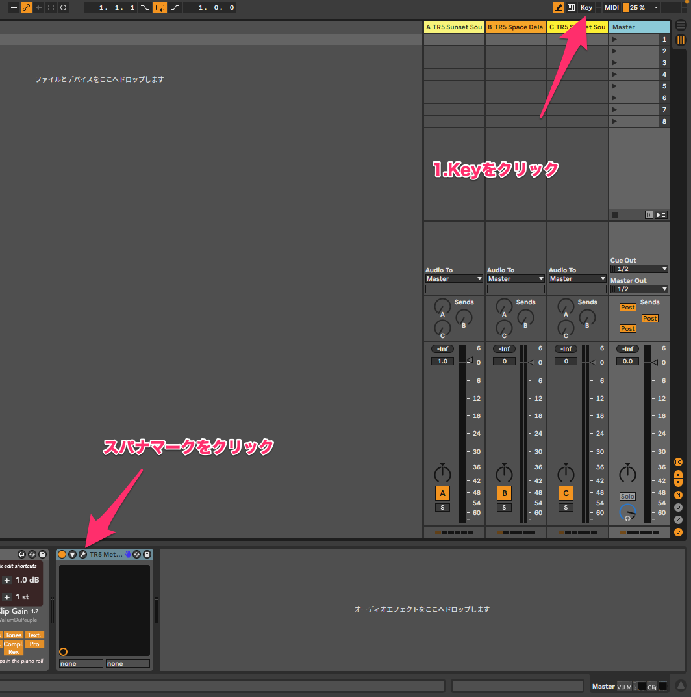This screenshot has height=697, width=691.
Task: Launch Master scene 1 play triangle
Action: (x=614, y=40)
